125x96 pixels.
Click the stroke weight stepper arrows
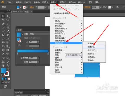[36, 7]
